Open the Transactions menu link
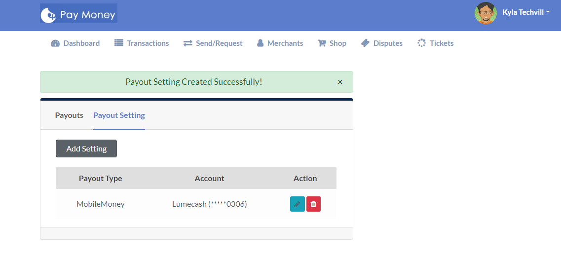This screenshot has width=561, height=260. [148, 43]
